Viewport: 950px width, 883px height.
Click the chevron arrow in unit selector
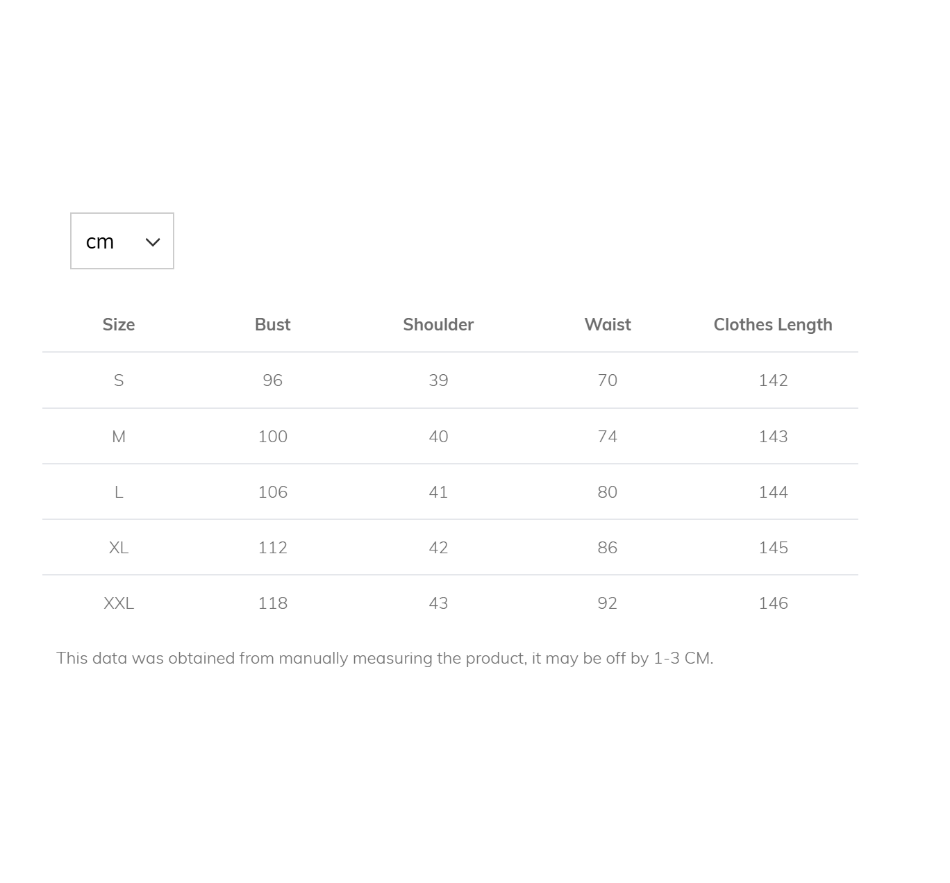153,242
